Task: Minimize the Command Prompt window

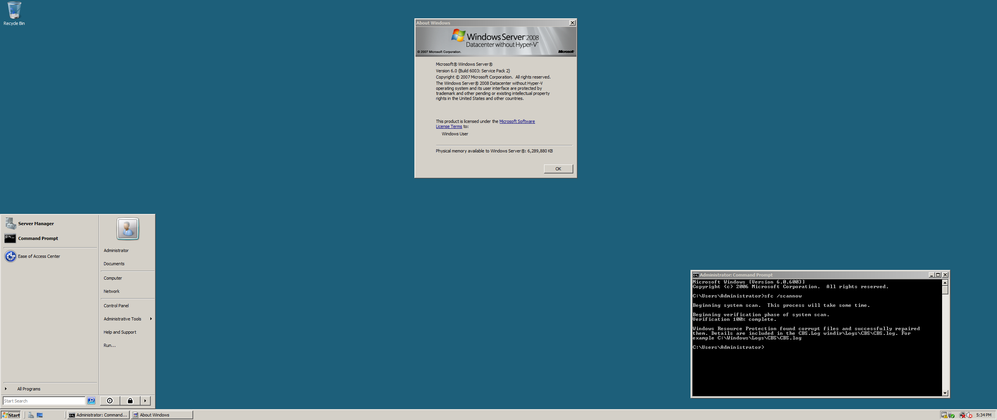Action: (932, 275)
